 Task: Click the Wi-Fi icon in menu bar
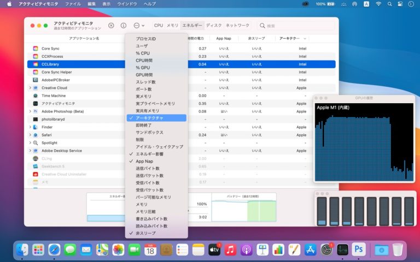point(378,4)
